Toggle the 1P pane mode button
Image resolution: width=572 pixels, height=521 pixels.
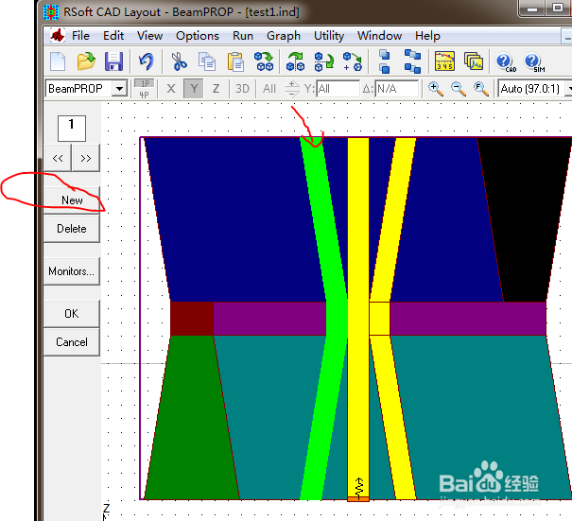145,83
